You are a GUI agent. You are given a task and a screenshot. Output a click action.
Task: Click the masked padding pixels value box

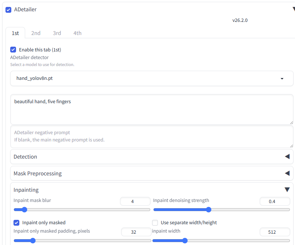(136, 232)
